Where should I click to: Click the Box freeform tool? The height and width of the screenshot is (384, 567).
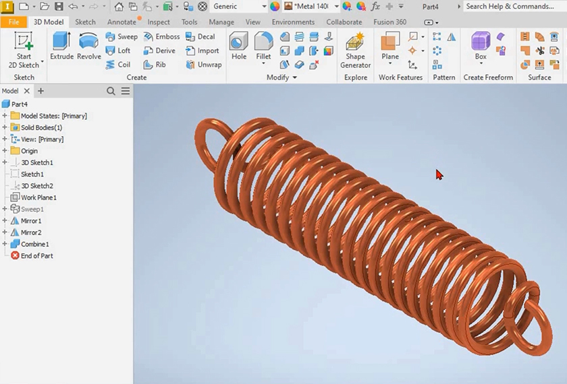click(481, 46)
